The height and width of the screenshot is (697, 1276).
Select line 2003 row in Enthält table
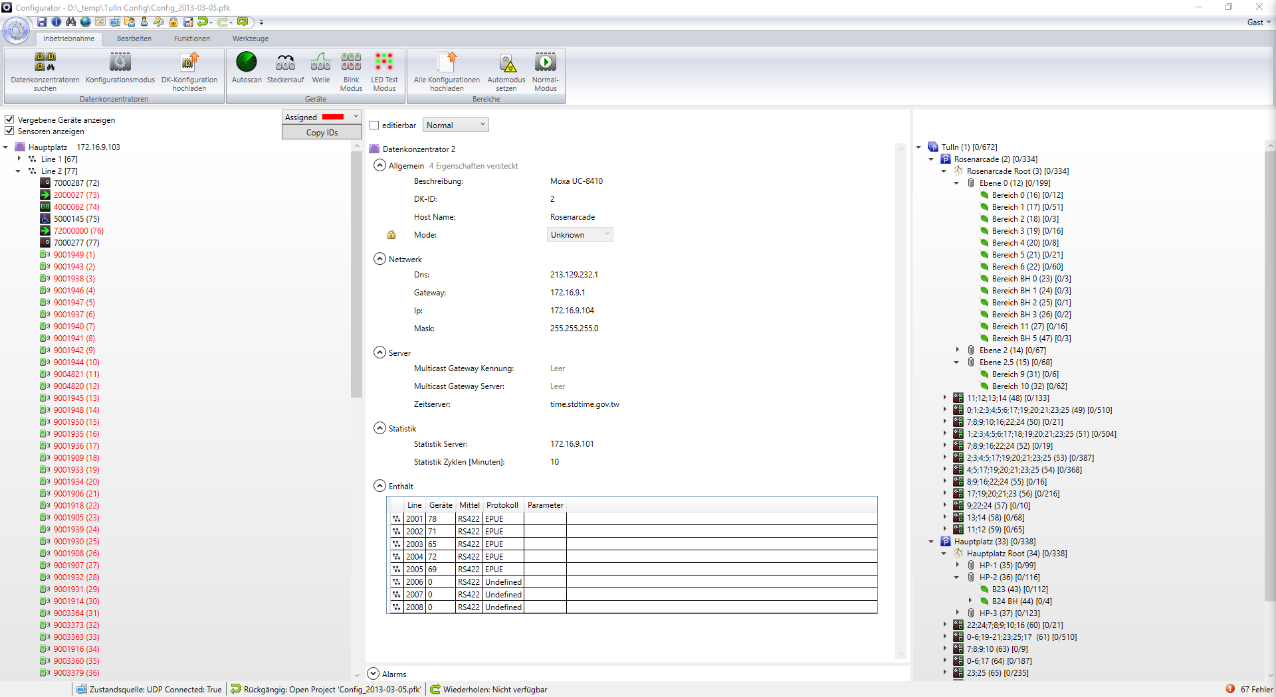(x=631, y=544)
